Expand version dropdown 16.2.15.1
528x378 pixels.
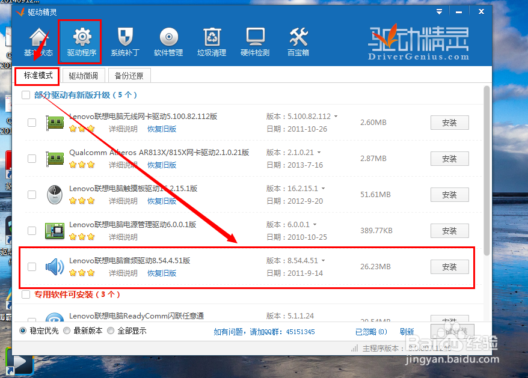324,189
